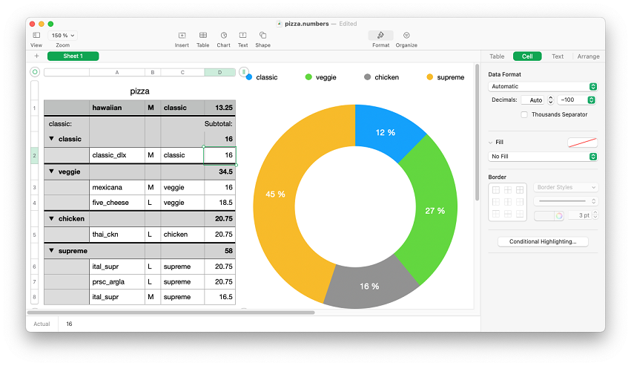This screenshot has height=366, width=631.
Task: Collapse the veggie category group
Action: 52,171
